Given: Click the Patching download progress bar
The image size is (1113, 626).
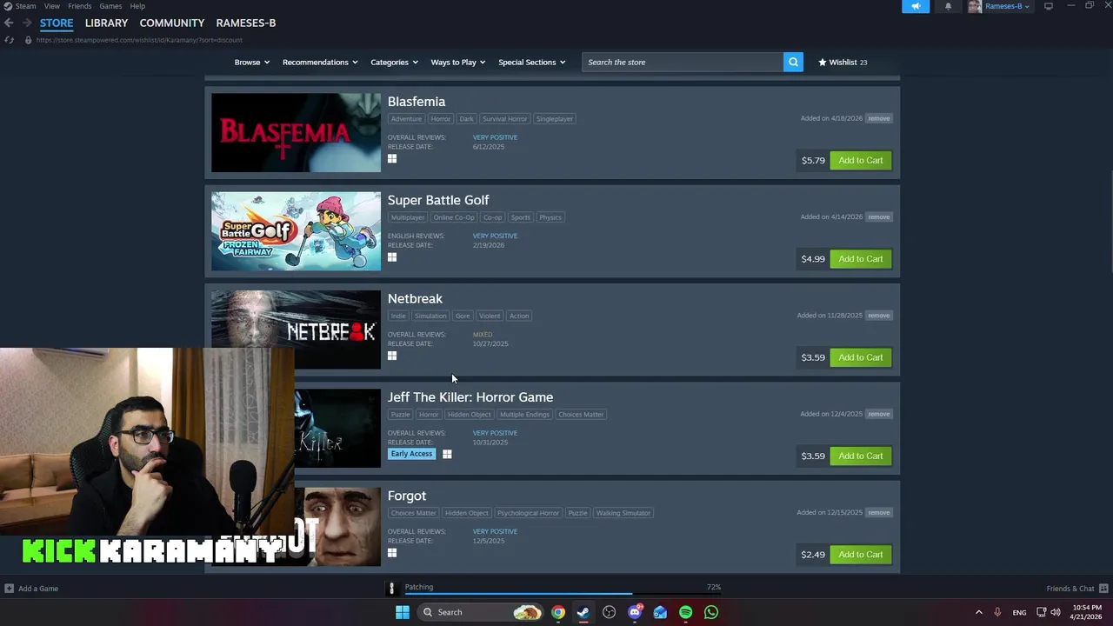Looking at the screenshot, I should (563, 595).
